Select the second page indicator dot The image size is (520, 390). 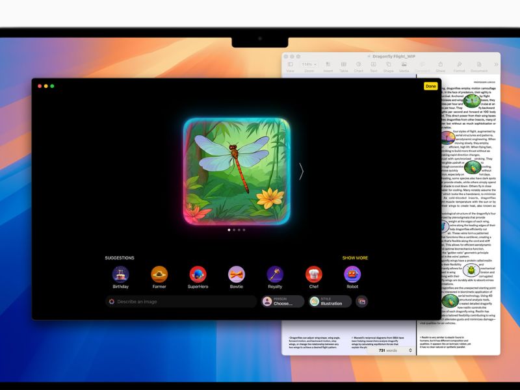click(234, 230)
